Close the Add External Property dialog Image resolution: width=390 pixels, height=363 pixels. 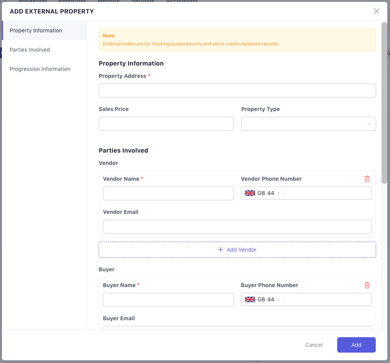(x=377, y=11)
